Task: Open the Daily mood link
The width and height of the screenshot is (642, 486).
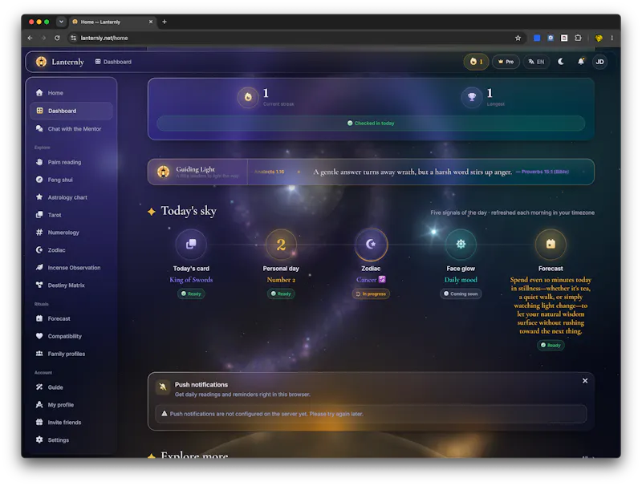Action: (x=461, y=280)
